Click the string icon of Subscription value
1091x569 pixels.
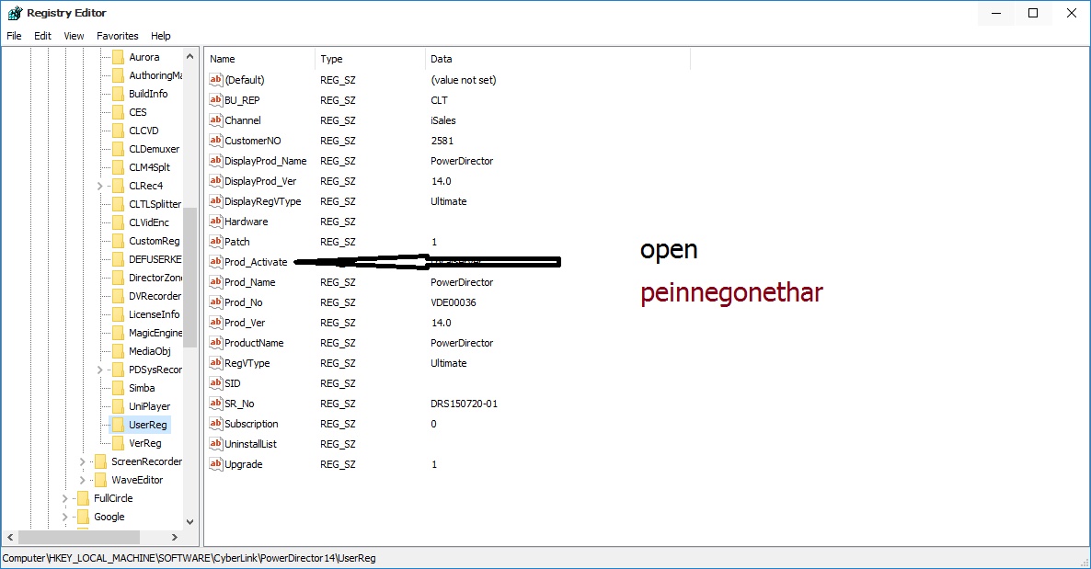(215, 424)
